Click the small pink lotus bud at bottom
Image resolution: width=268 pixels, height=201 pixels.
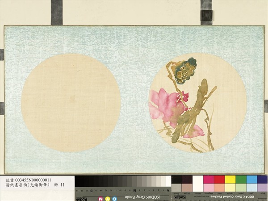[195, 132]
